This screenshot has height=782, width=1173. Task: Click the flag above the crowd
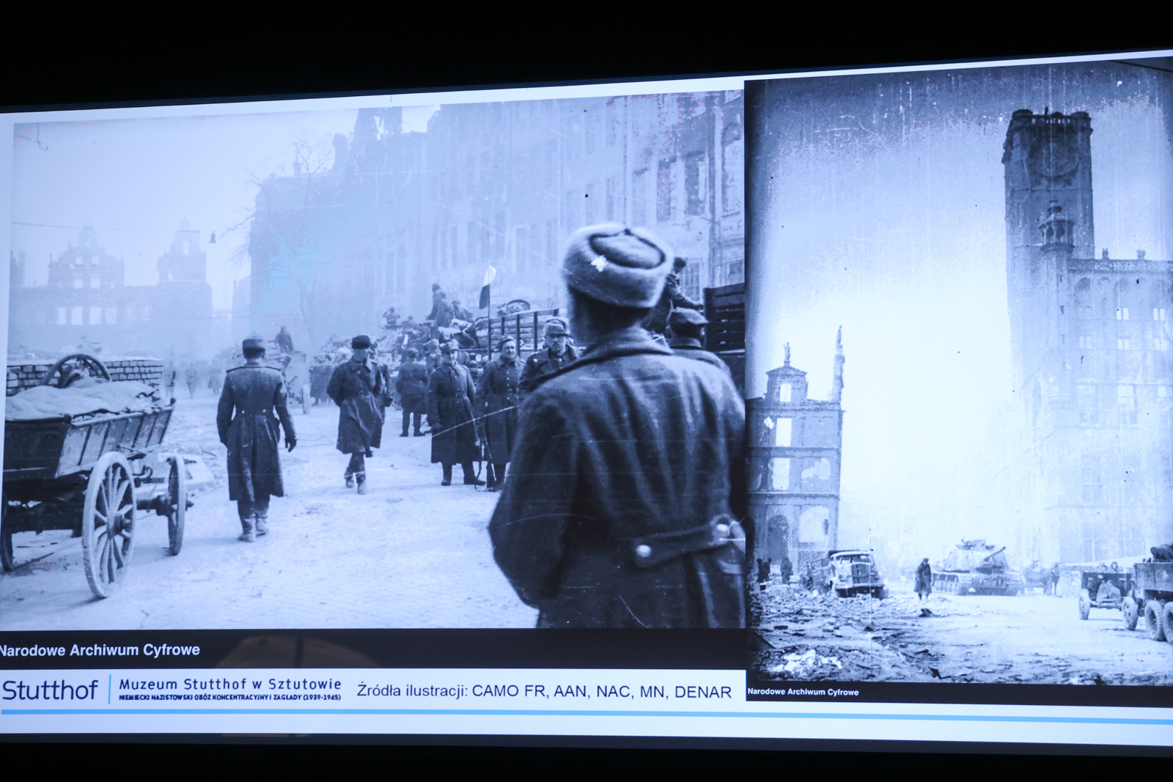coord(487,287)
